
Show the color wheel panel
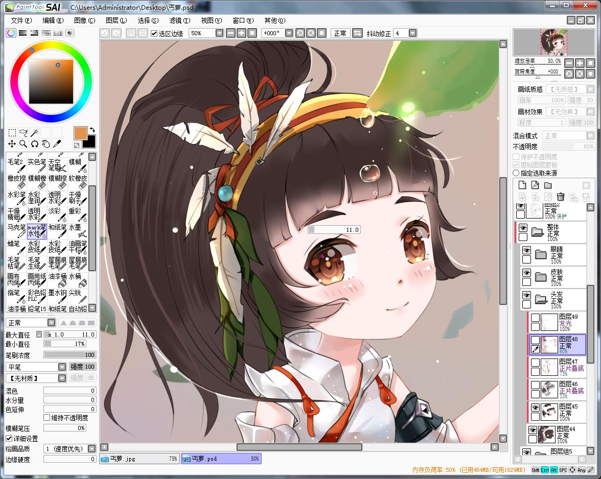(x=11, y=33)
